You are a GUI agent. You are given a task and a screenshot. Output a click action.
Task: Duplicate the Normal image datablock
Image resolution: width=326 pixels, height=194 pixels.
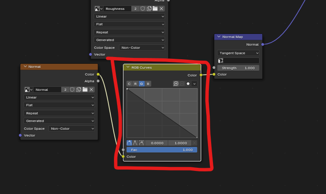79,90
